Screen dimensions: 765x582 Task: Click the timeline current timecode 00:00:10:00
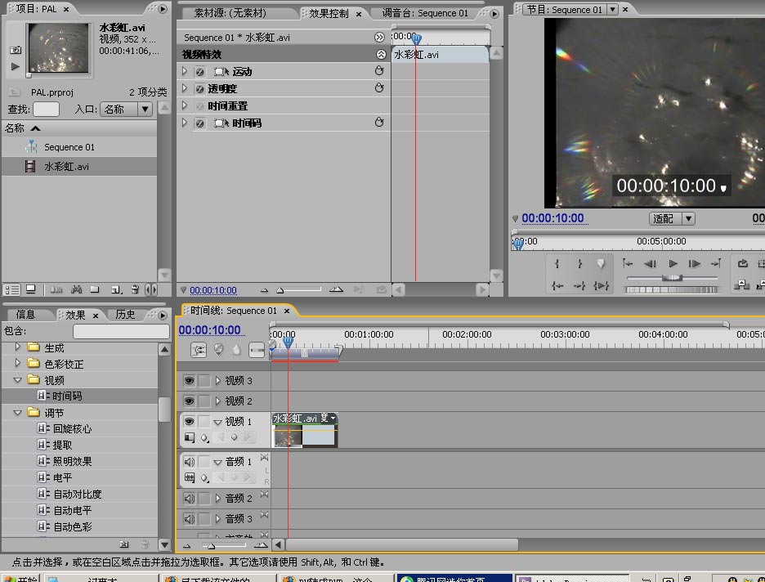tap(210, 330)
